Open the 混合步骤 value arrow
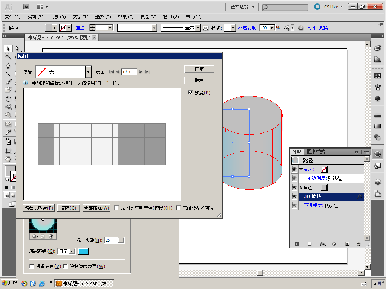Image resolution: width=386 pixels, height=289 pixels. [x=121, y=240]
